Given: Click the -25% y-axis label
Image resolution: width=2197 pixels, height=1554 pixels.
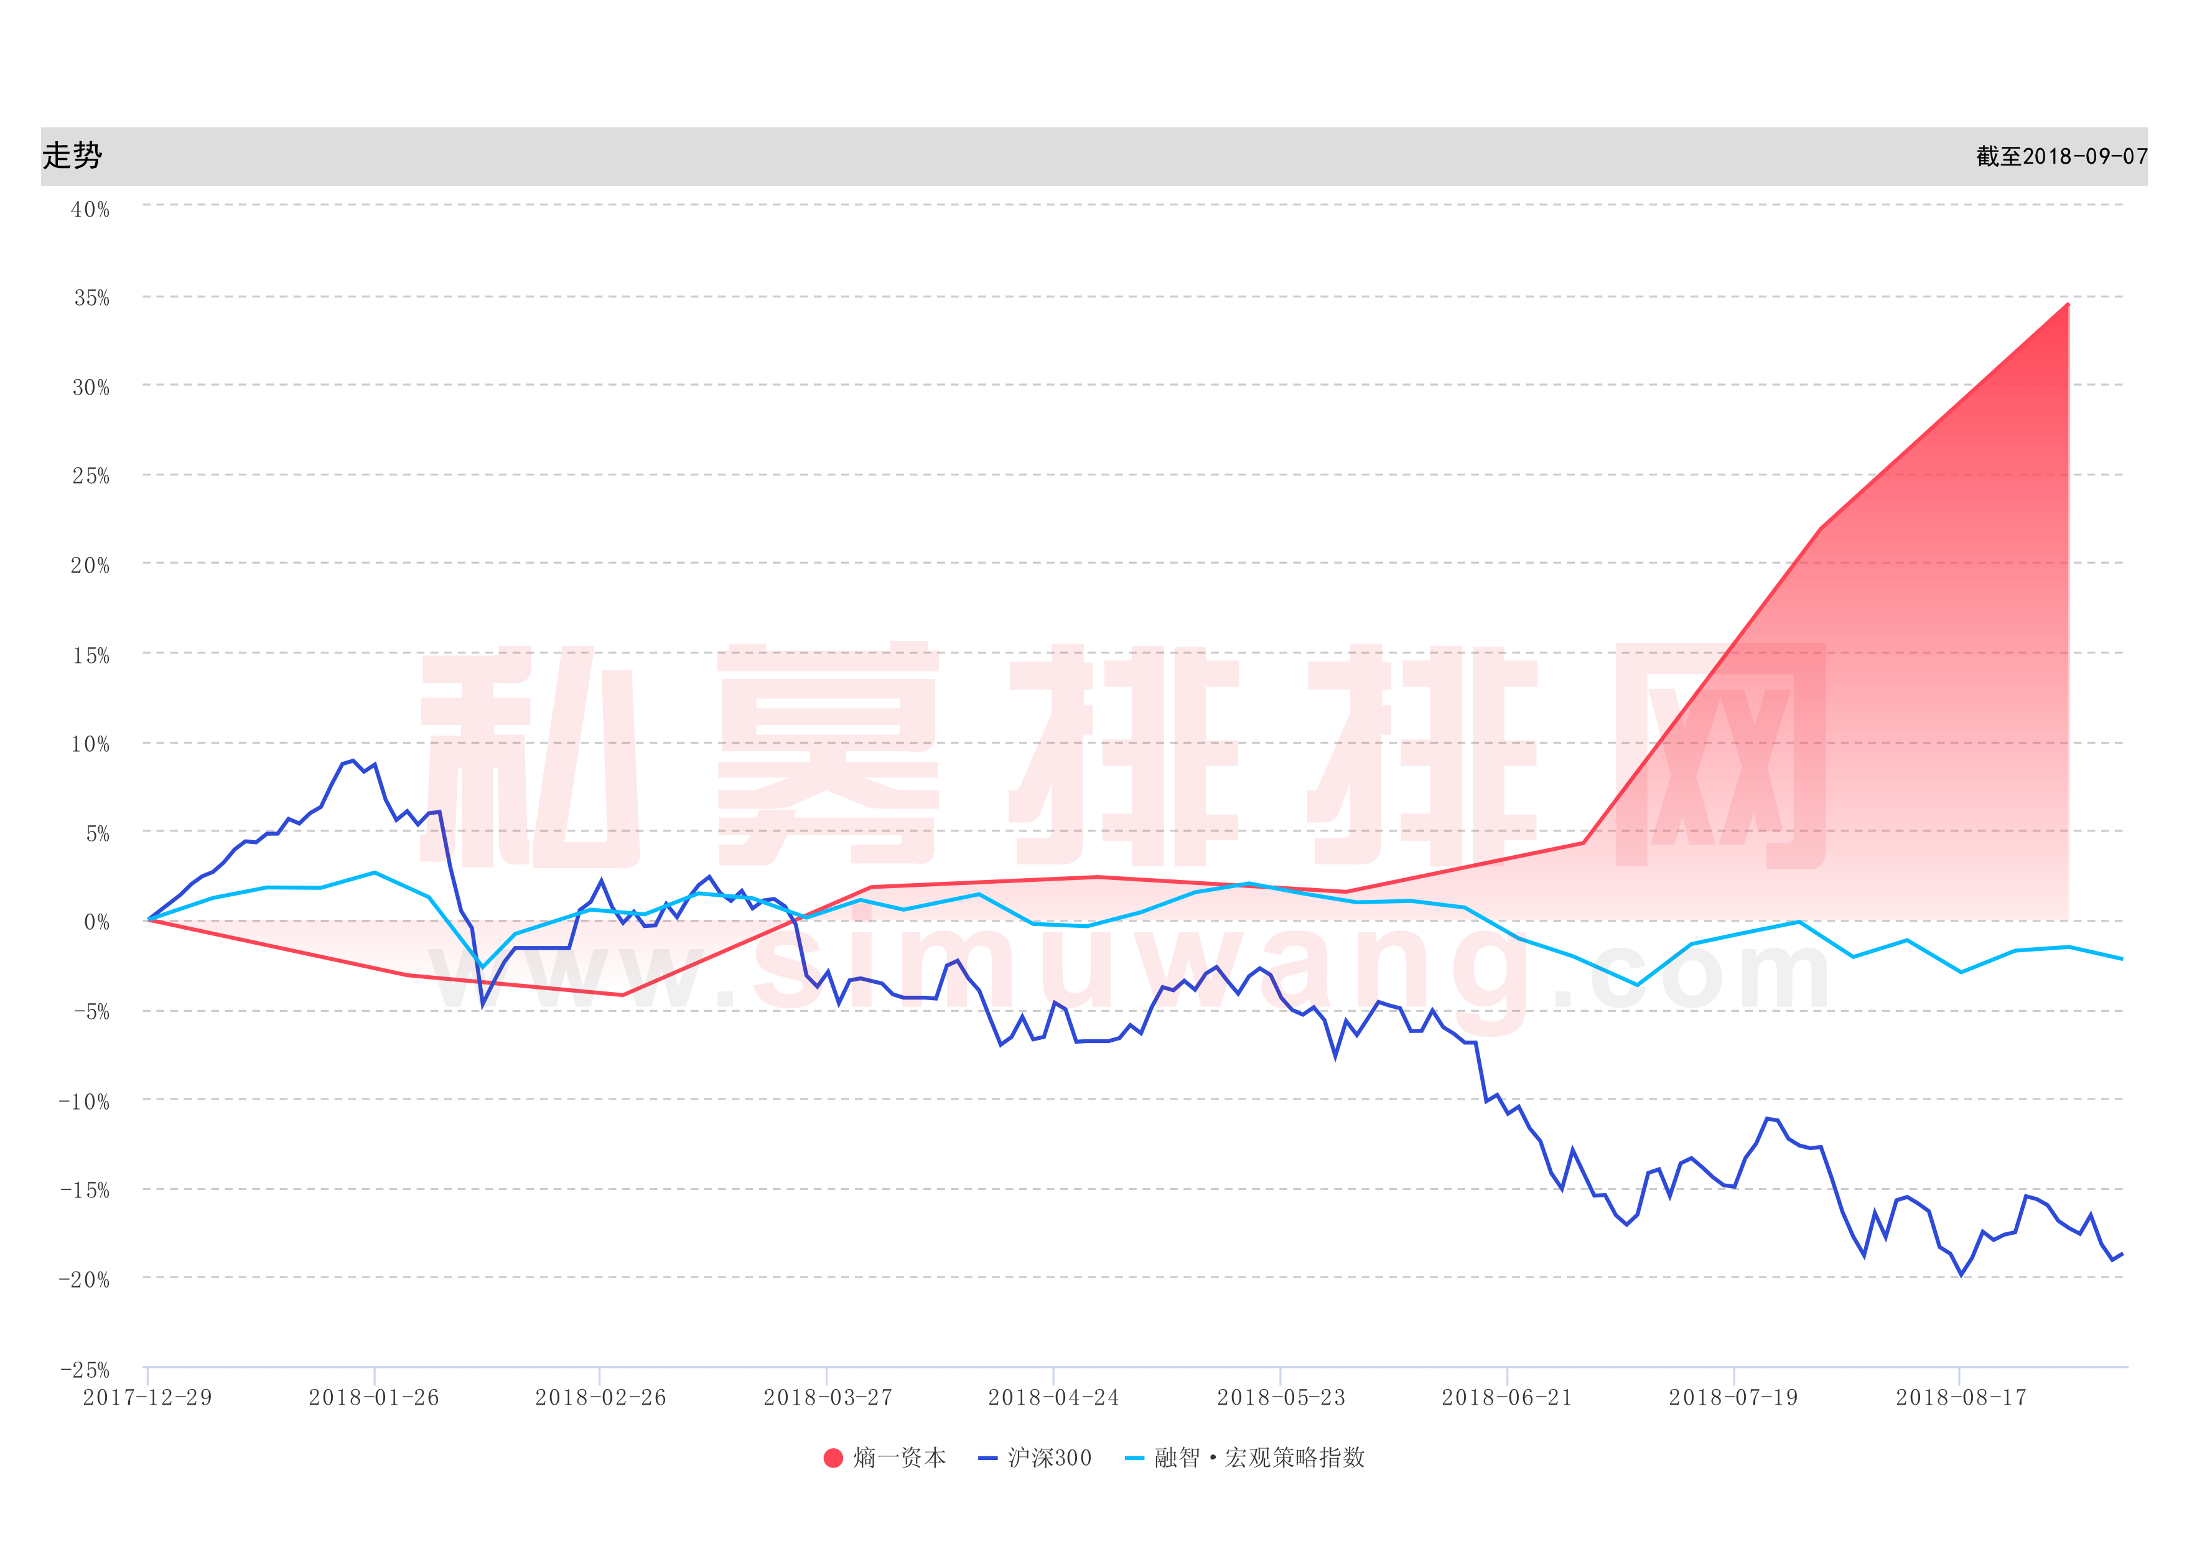Looking at the screenshot, I should coord(85,1369).
